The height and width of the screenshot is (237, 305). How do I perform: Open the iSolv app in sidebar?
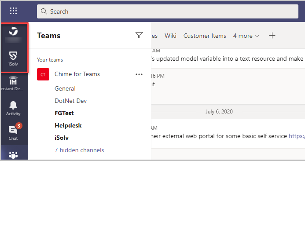(13, 58)
